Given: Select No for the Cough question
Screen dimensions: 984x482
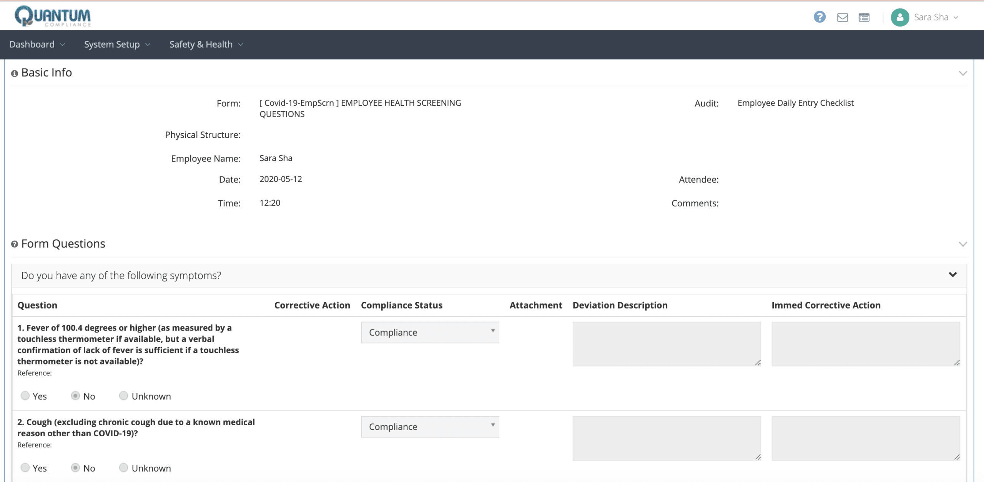Looking at the screenshot, I should point(75,467).
